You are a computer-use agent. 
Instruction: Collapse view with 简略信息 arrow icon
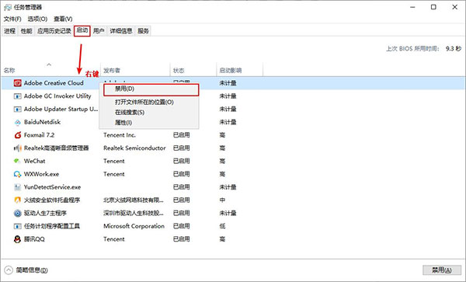(x=9, y=270)
